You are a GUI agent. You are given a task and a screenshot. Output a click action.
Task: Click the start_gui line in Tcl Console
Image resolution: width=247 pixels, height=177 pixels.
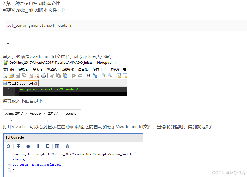[20, 159]
